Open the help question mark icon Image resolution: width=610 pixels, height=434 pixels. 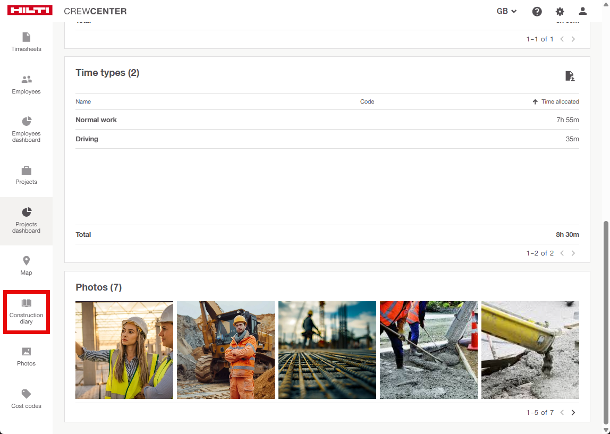point(537,11)
